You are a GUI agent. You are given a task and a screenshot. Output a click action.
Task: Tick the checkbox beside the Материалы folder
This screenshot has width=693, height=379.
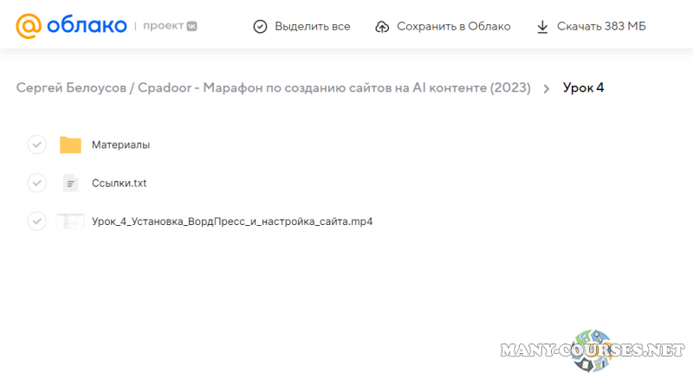pos(36,145)
